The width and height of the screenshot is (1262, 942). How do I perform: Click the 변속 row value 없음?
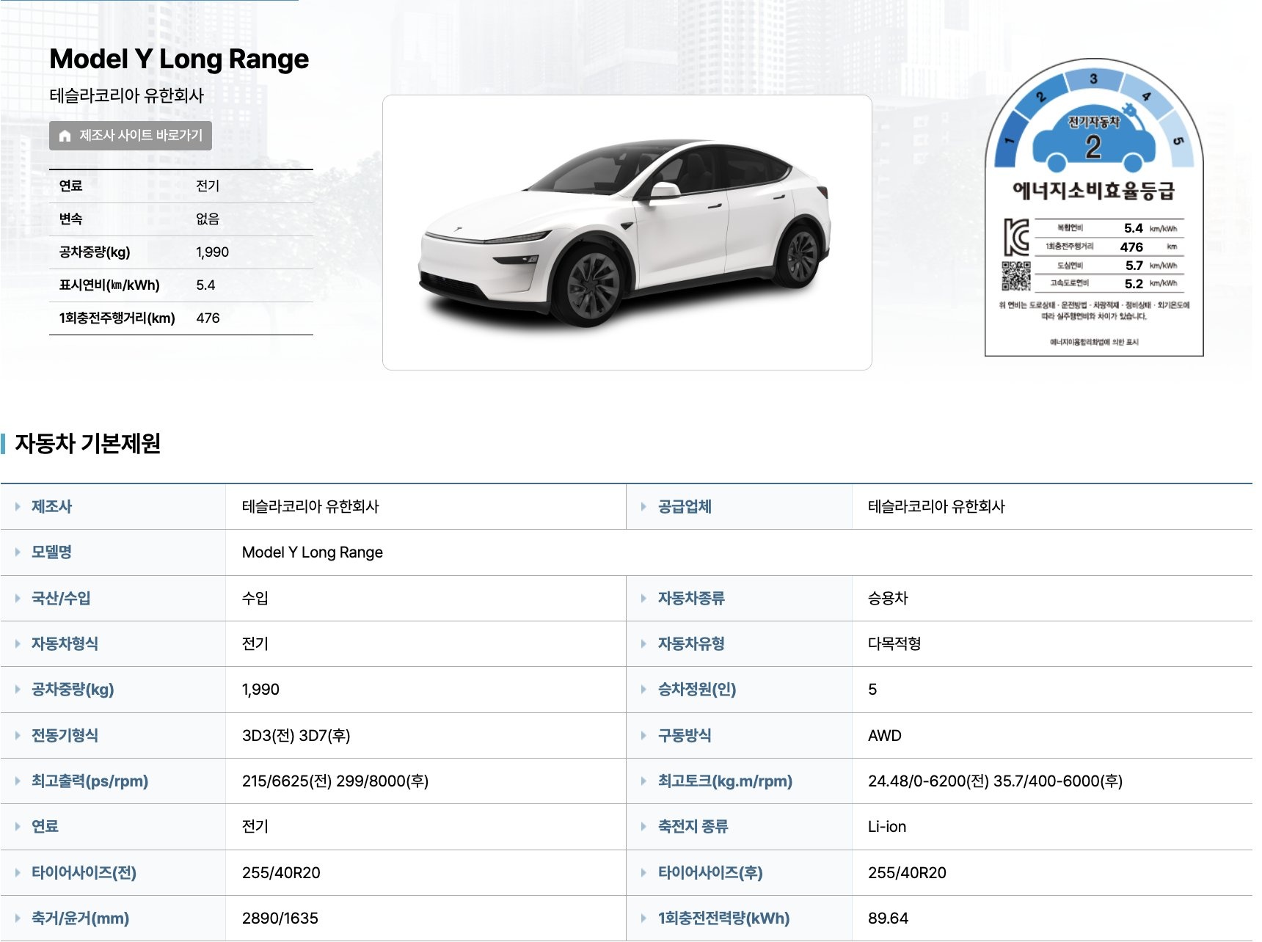click(208, 219)
